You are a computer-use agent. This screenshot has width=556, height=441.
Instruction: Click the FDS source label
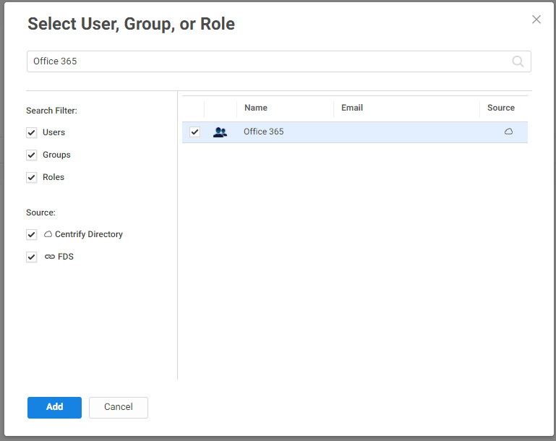point(66,257)
